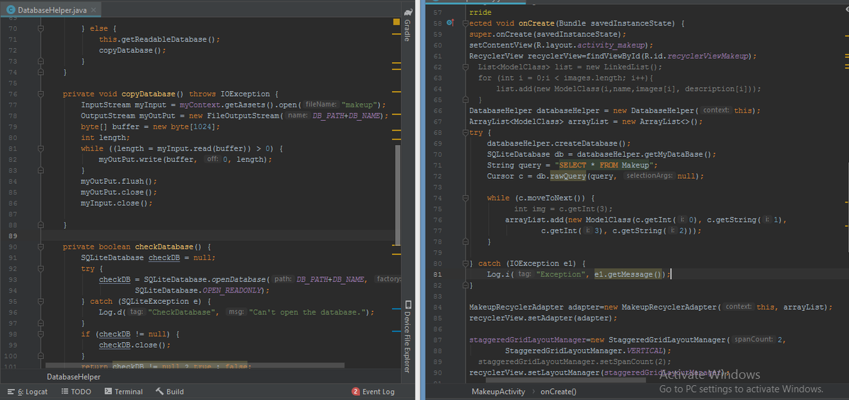Click e1.getMessage() on line 81
Screen dimensions: 849x400
coord(629,274)
